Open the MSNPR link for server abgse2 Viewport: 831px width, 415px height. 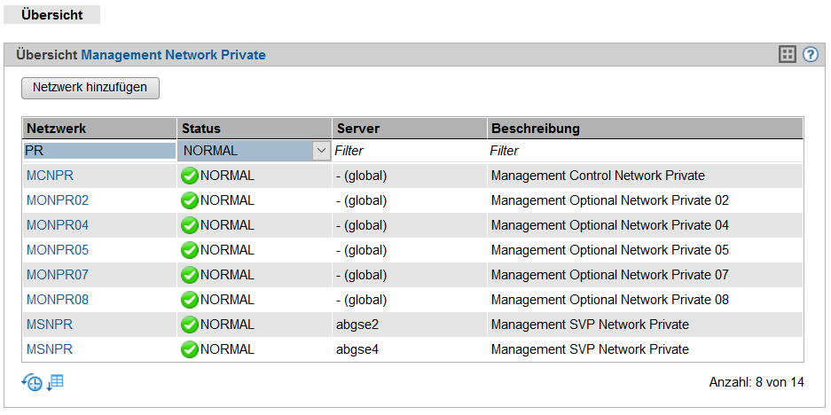click(x=50, y=325)
